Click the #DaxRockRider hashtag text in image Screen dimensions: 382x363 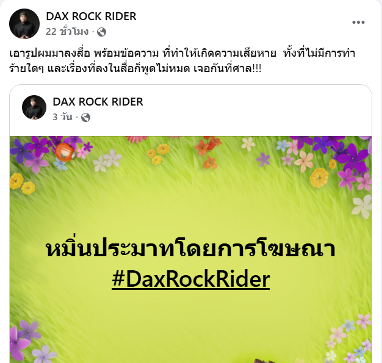(191, 279)
